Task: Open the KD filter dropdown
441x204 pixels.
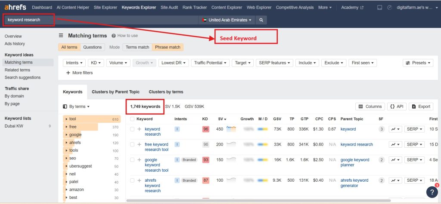Action: (x=96, y=63)
